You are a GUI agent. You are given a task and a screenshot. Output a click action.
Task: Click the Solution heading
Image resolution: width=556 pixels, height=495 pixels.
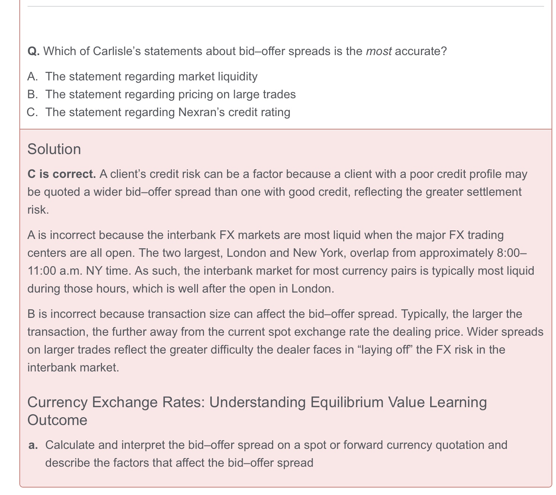tap(54, 149)
